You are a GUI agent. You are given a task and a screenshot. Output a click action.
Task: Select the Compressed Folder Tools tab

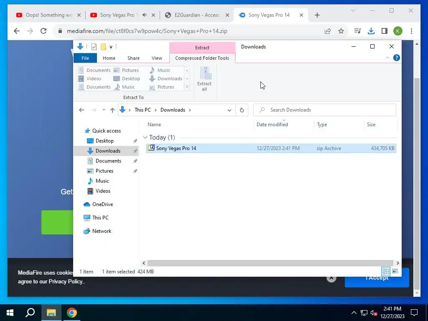(202, 58)
